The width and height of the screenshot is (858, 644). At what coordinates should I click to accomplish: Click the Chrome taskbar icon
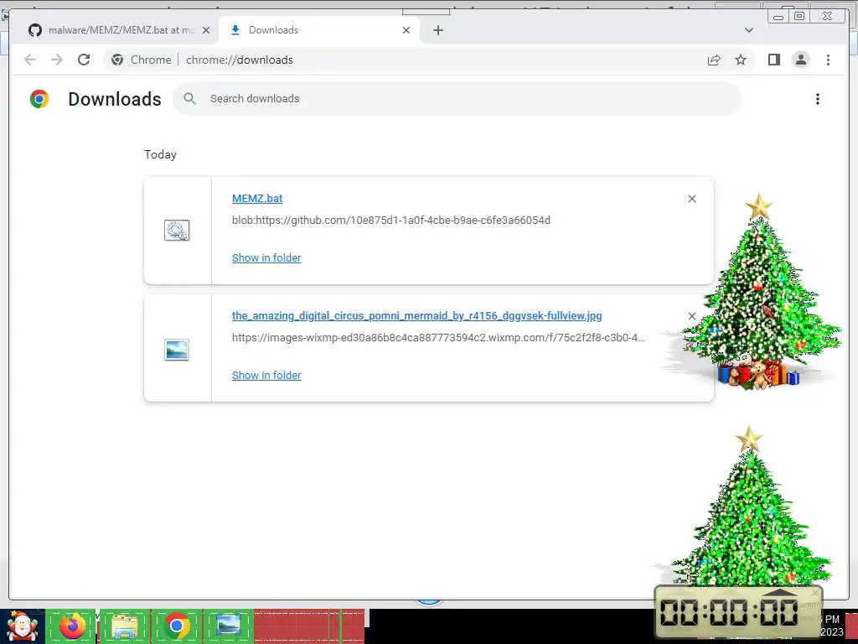pyautogui.click(x=177, y=626)
